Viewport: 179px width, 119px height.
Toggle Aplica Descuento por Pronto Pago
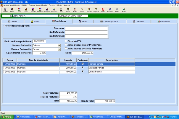tap(66, 45)
